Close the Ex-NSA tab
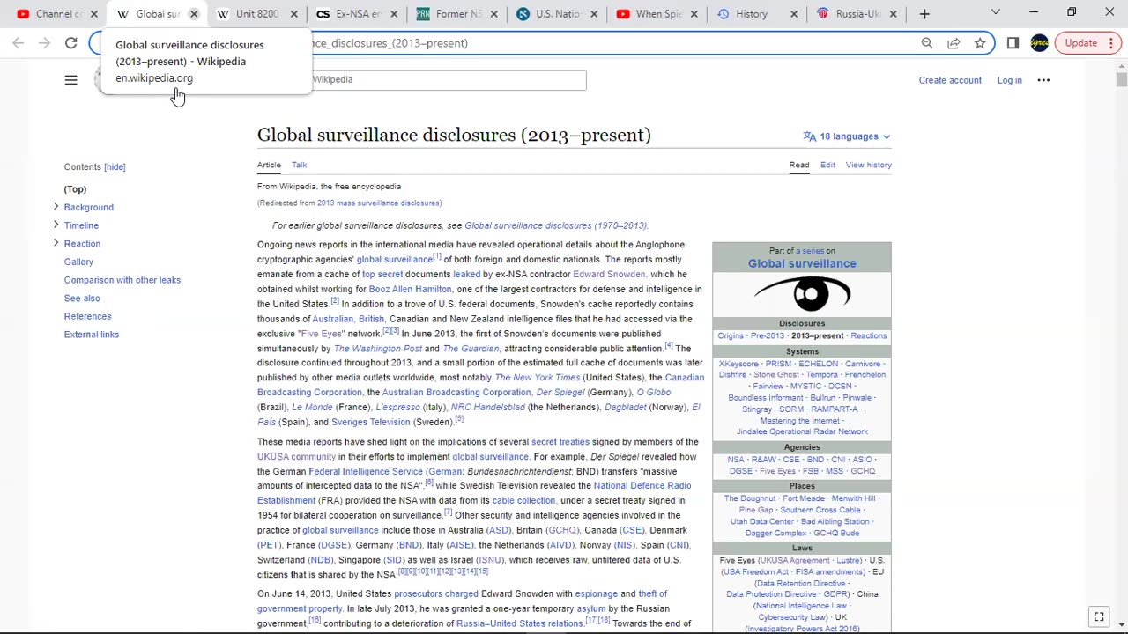This screenshot has height=634, width=1128. click(394, 14)
